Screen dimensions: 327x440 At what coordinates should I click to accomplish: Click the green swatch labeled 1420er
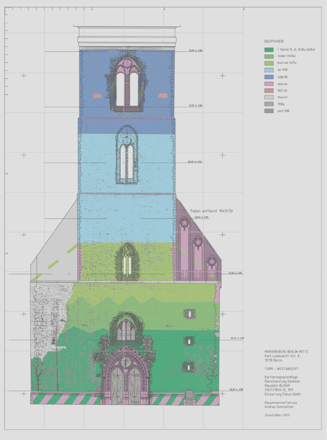269,56
